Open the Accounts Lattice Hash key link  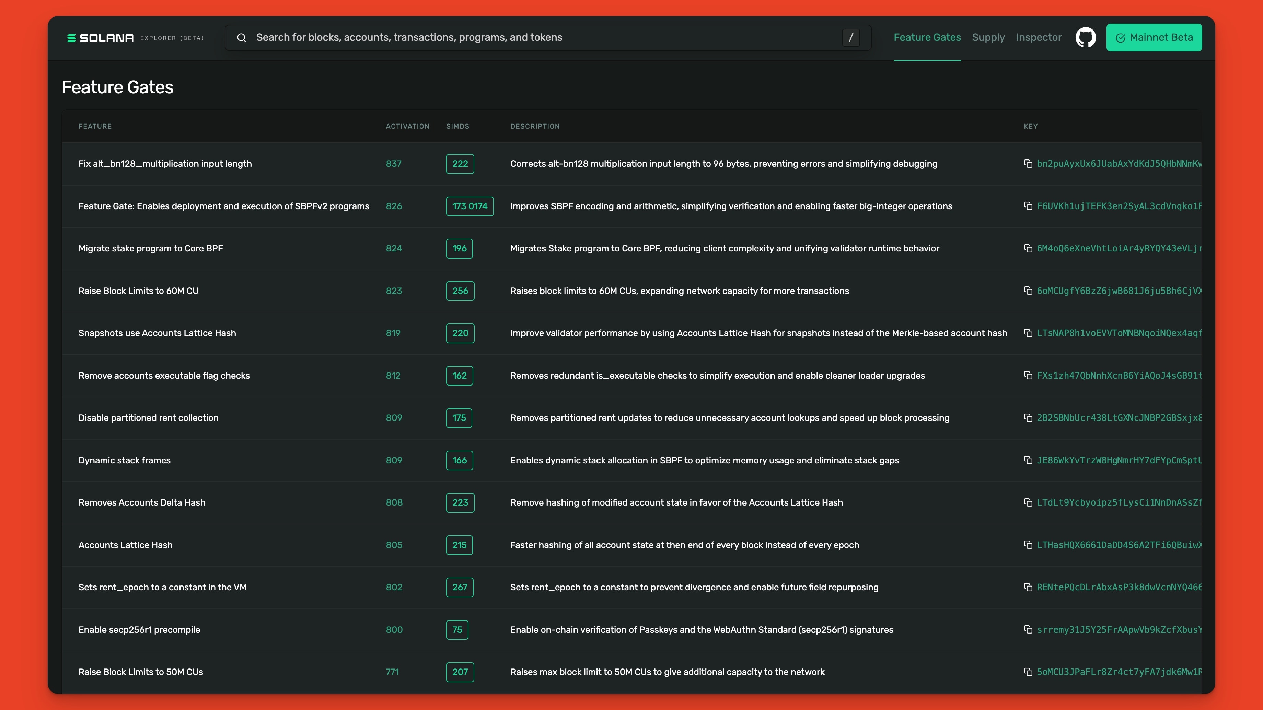pos(1118,545)
